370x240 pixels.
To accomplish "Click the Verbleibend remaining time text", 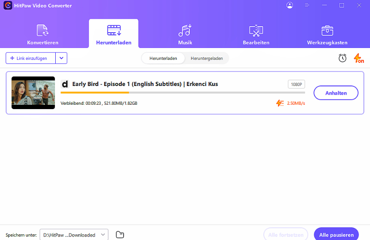I will tap(99, 103).
